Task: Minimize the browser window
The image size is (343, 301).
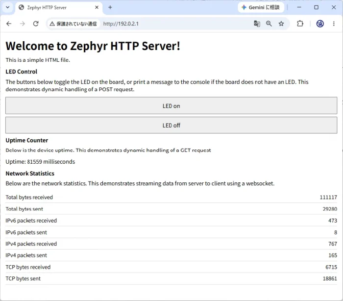Action: point(299,7)
